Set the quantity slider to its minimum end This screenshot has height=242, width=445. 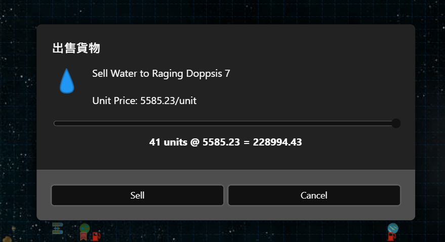point(55,123)
